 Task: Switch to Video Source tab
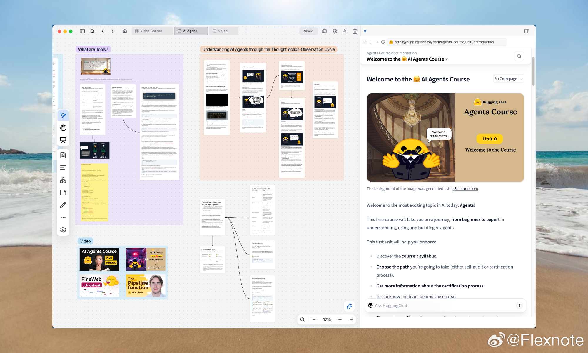152,31
